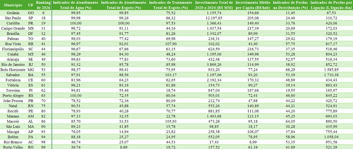Select Indicador de Atendimento Total de Água header
This screenshot has height=149, width=353.
(x=75, y=5)
